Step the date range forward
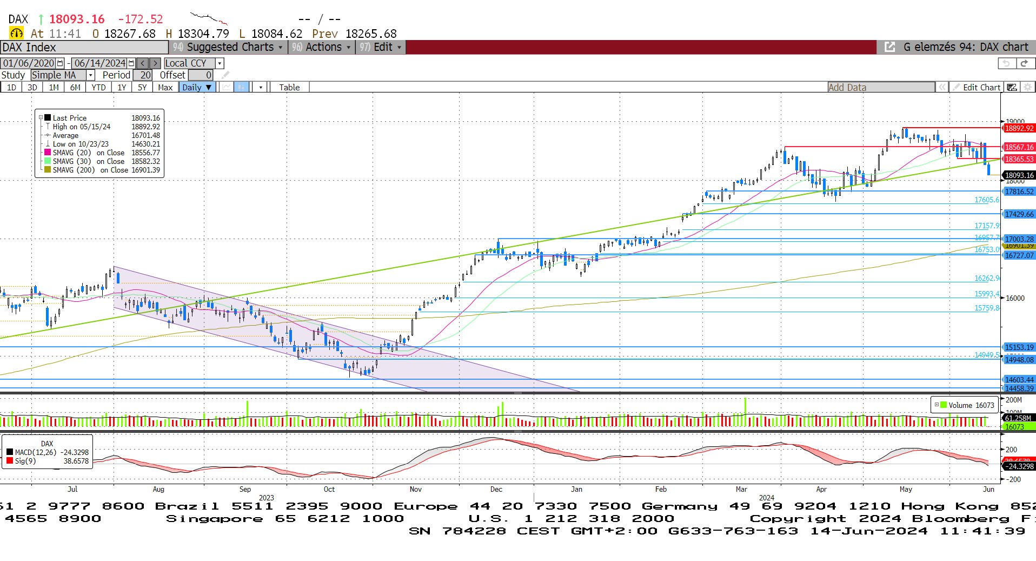 click(155, 63)
